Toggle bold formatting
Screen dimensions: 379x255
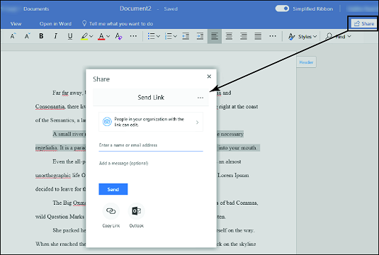pyautogui.click(x=41, y=36)
